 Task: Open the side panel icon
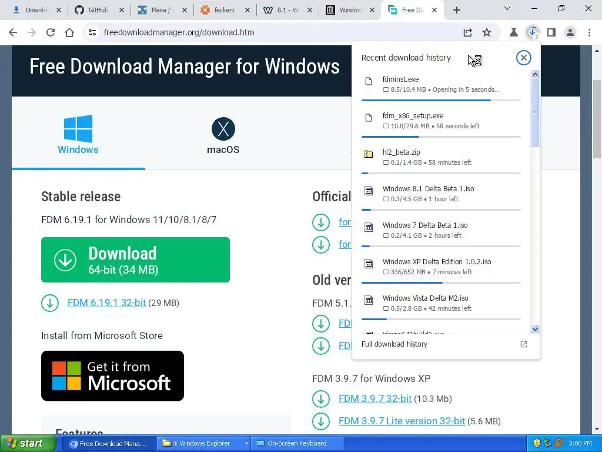point(551,33)
